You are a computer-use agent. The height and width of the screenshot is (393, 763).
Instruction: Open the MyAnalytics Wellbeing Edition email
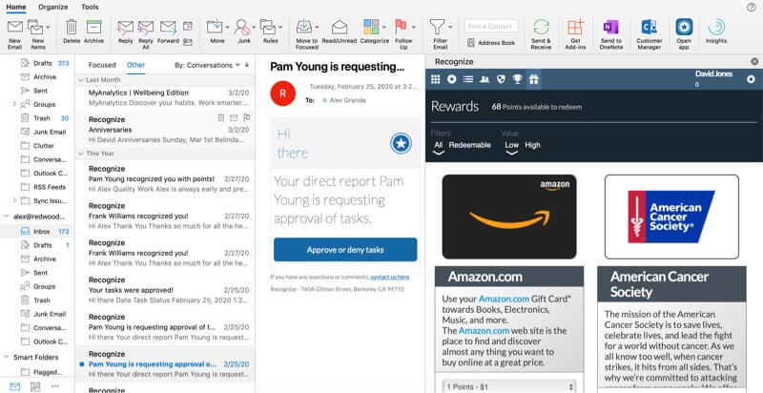[165, 97]
